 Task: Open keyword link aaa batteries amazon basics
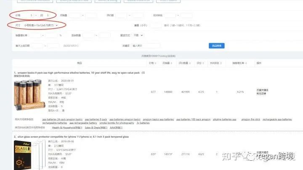(x=125, y=120)
